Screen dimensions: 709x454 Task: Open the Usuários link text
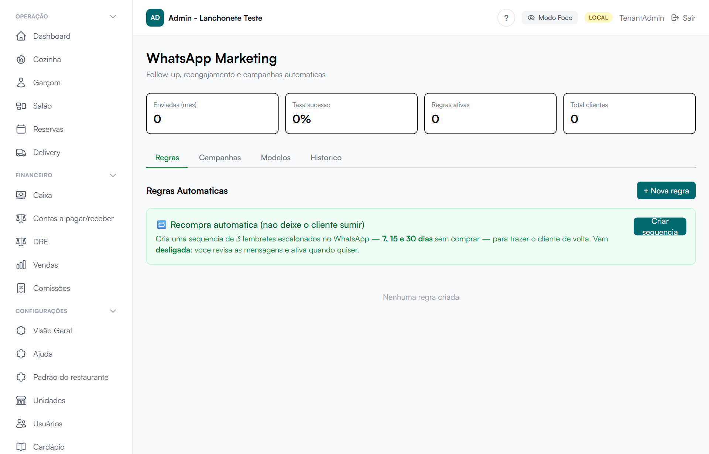[48, 424]
